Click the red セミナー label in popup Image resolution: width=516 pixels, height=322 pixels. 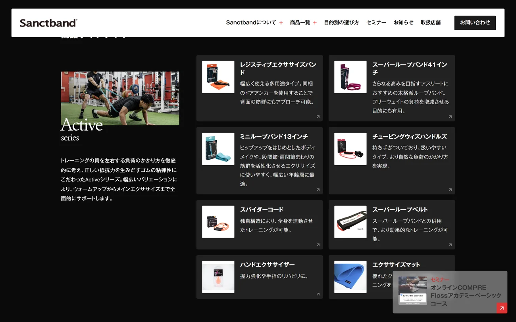click(x=440, y=280)
